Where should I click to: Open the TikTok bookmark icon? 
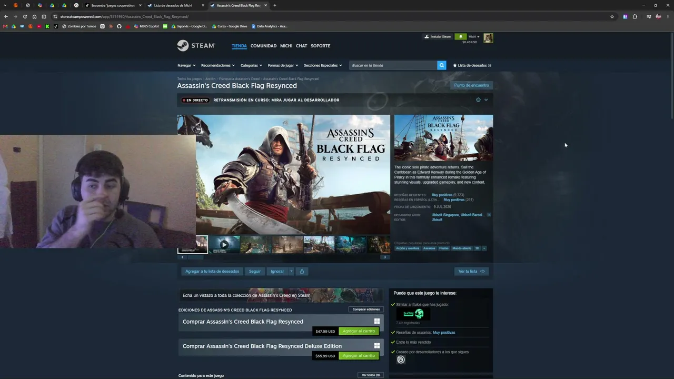56,26
